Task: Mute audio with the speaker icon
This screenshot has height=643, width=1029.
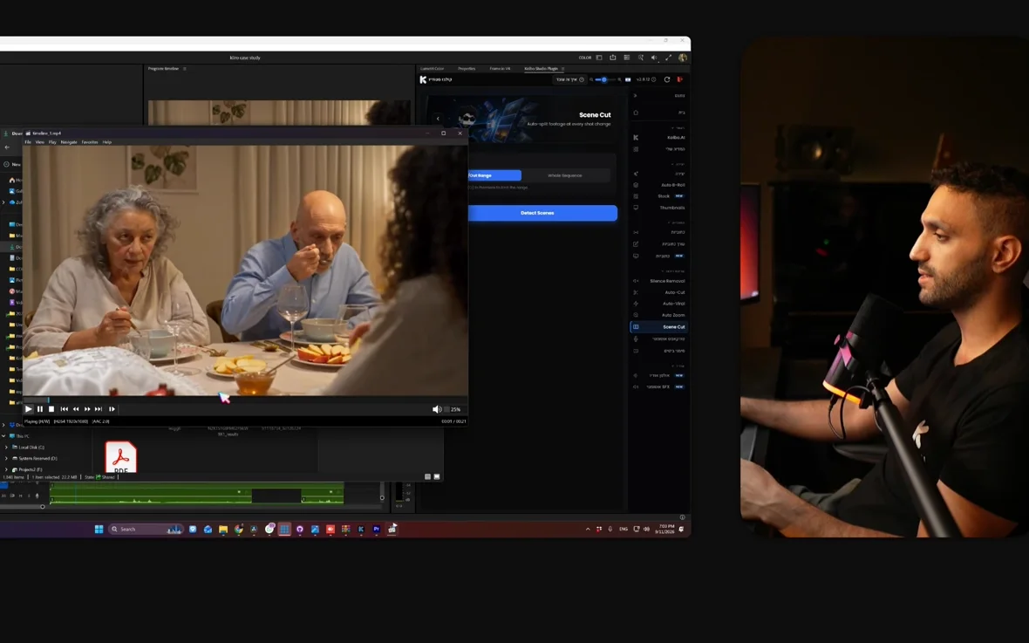Action: click(436, 409)
